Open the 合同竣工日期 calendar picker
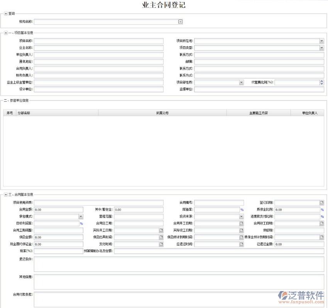The height and width of the screenshot is (308, 328). pos(322,223)
